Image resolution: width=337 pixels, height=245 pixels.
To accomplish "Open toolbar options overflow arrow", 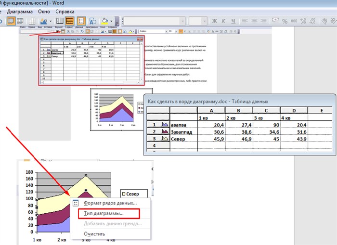I will pos(117,22).
